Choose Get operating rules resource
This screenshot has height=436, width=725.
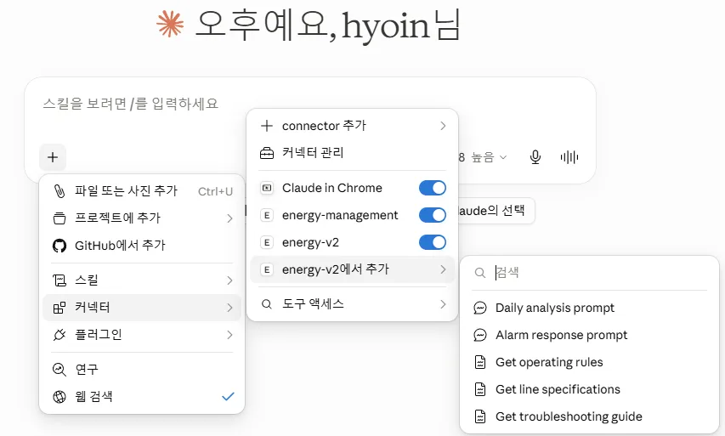(x=590, y=362)
